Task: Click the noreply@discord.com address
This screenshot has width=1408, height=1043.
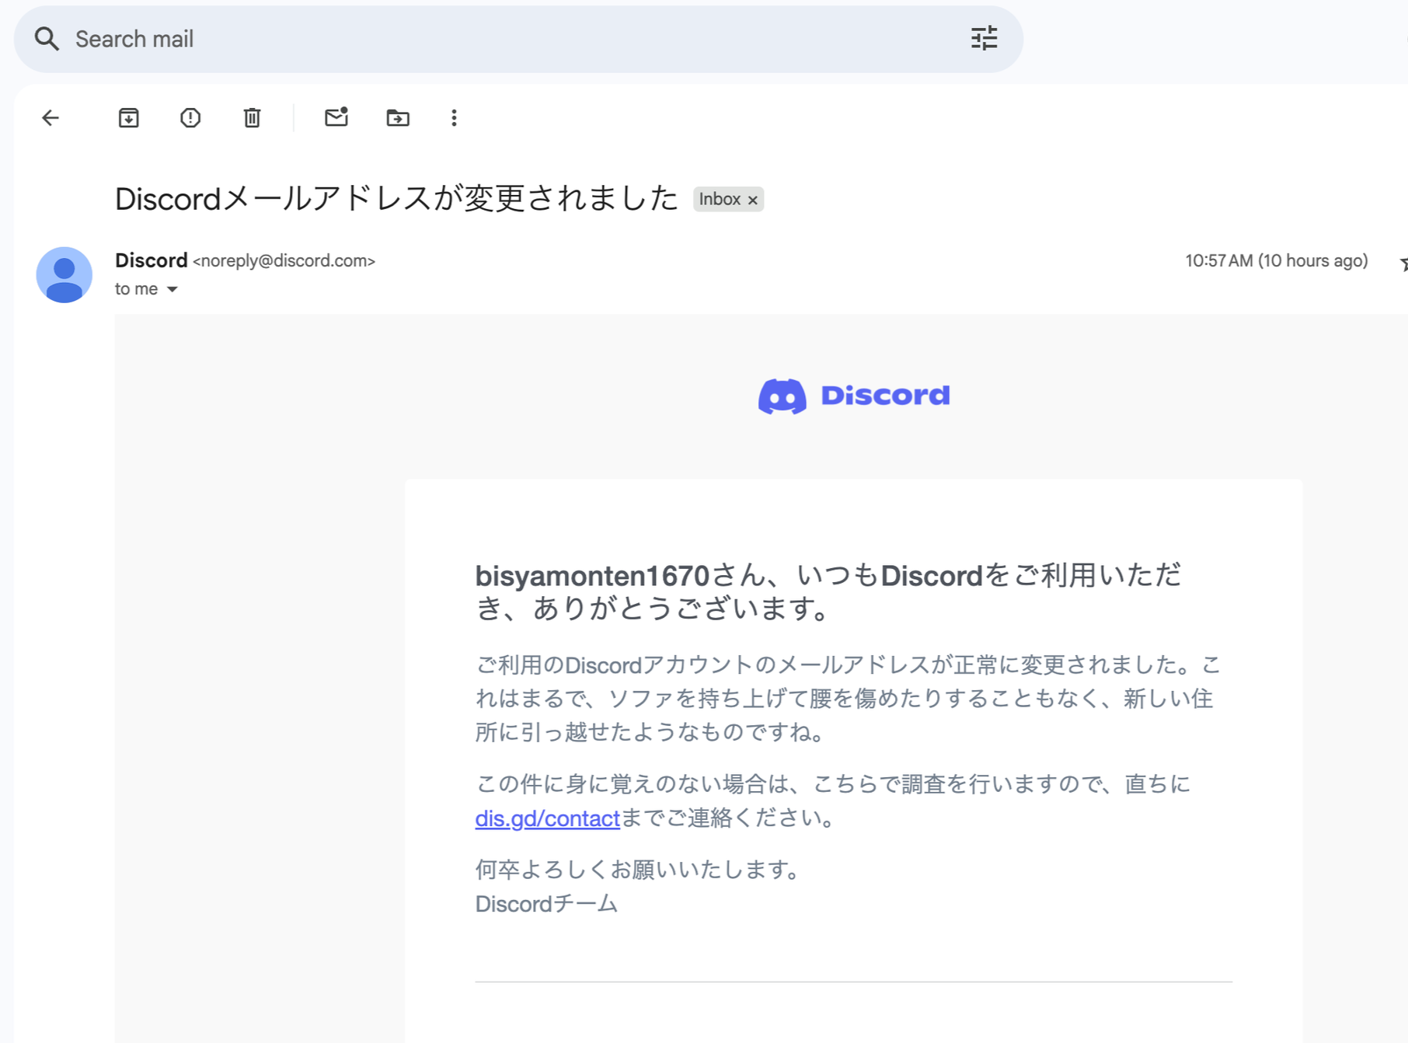Action: (284, 261)
